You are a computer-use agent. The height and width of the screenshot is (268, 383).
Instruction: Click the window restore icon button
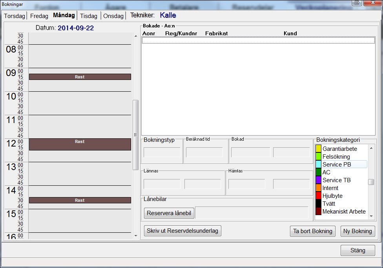357,3
